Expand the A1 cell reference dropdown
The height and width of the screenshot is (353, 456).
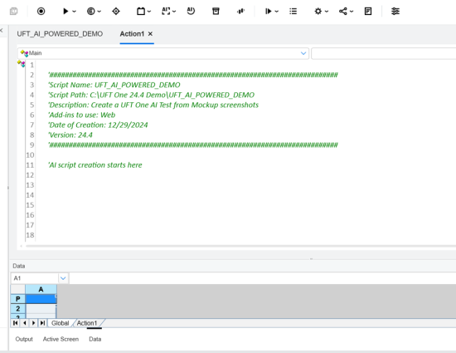click(63, 278)
